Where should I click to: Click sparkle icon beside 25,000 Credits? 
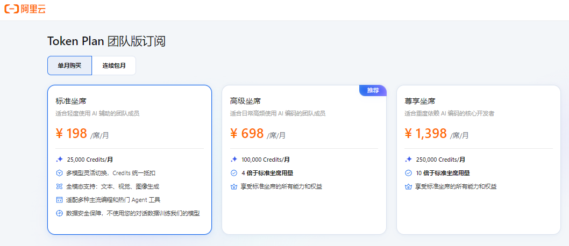(59, 160)
